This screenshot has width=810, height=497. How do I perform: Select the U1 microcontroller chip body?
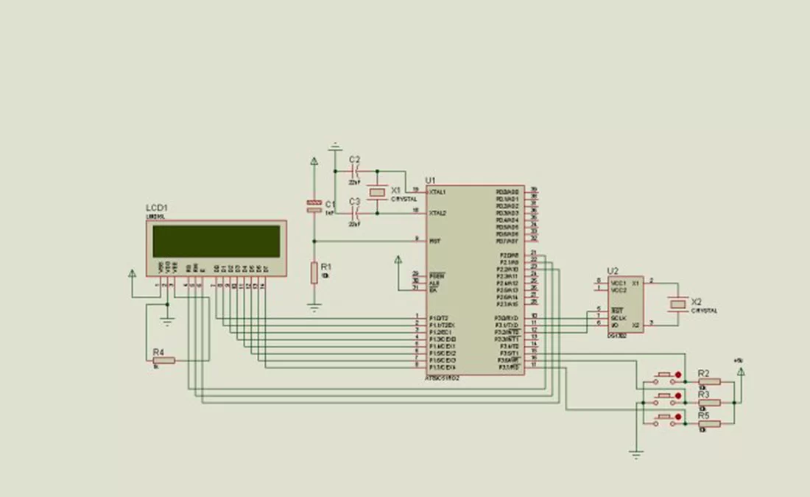475,281
